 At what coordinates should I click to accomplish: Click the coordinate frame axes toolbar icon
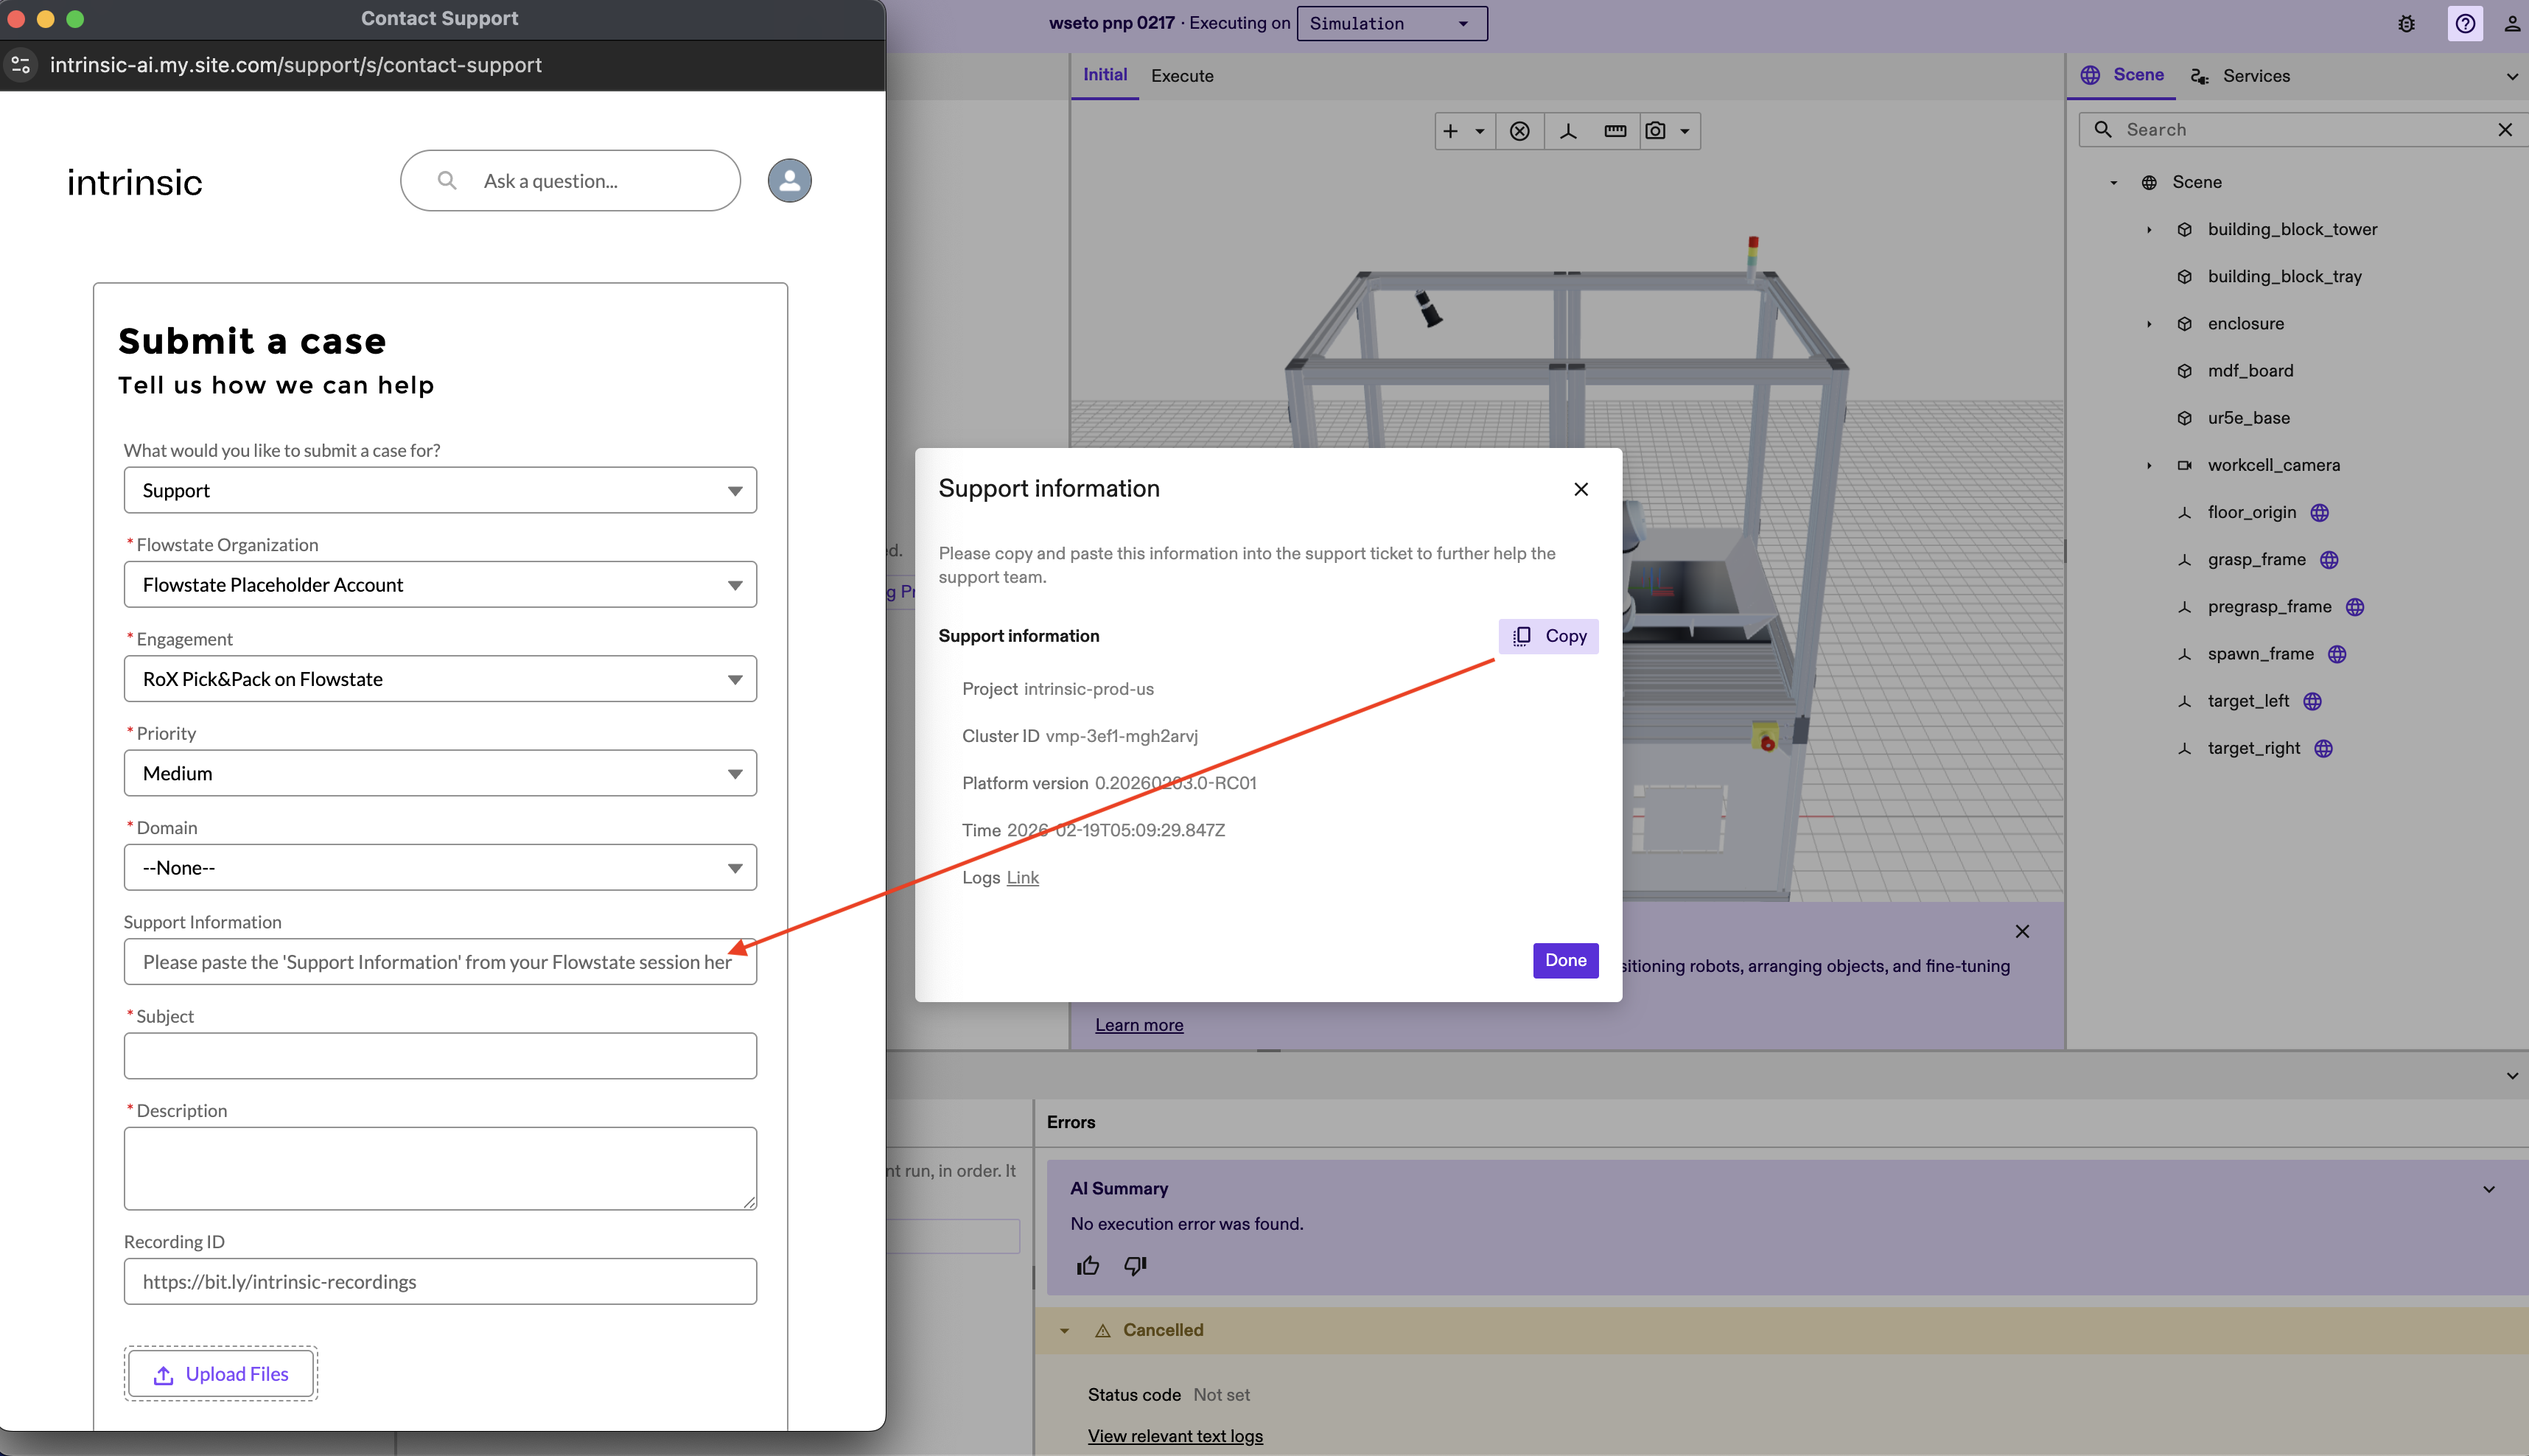pyautogui.click(x=1568, y=131)
